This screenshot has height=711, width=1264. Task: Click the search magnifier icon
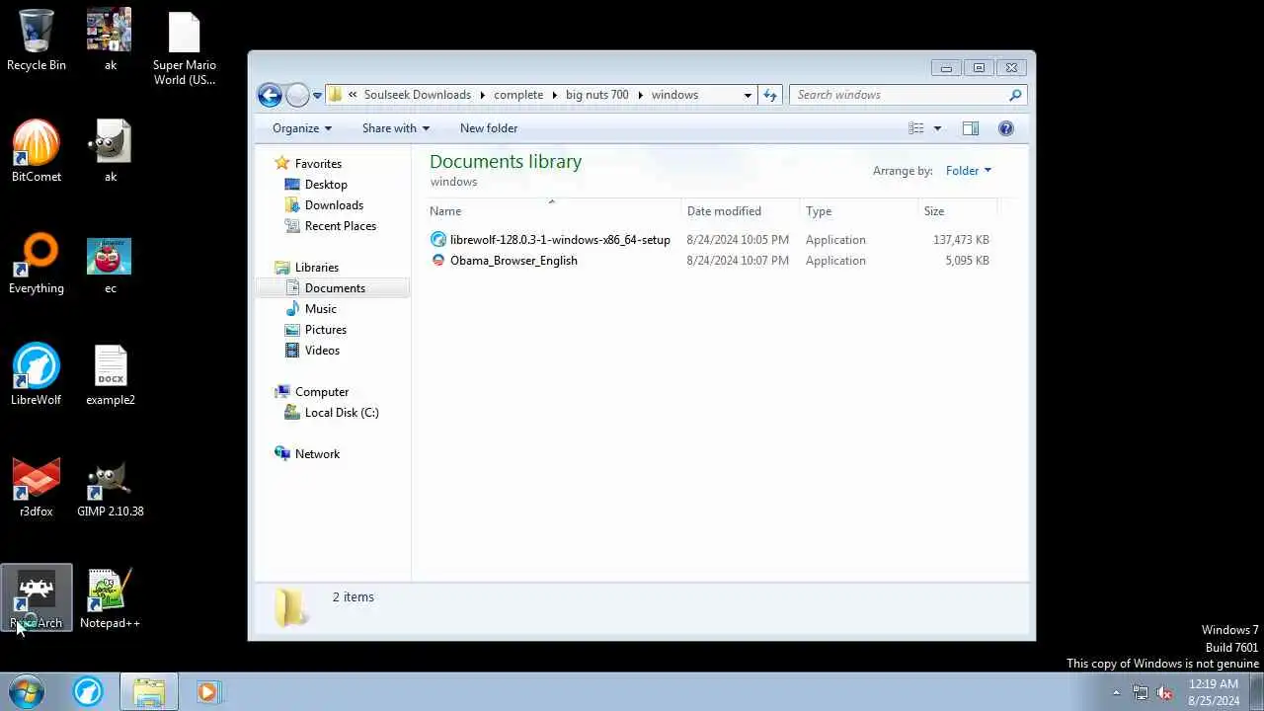tap(1014, 95)
